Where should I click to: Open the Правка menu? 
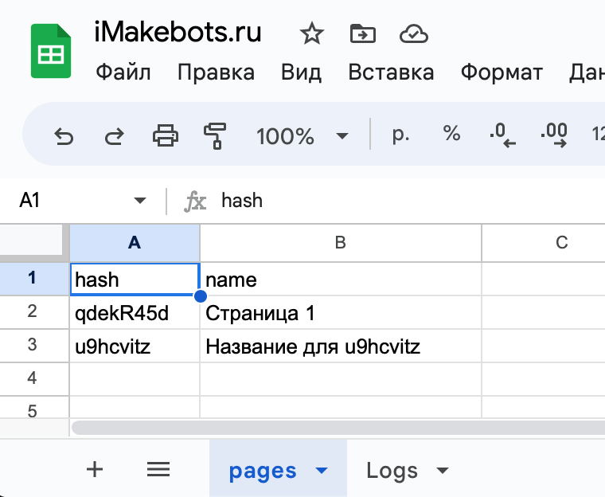[216, 72]
